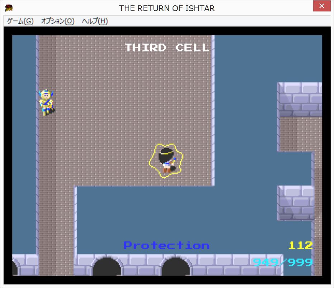Screen dimensions: 334x288
Task: Click the game icon in the title bar
Action: point(9,8)
